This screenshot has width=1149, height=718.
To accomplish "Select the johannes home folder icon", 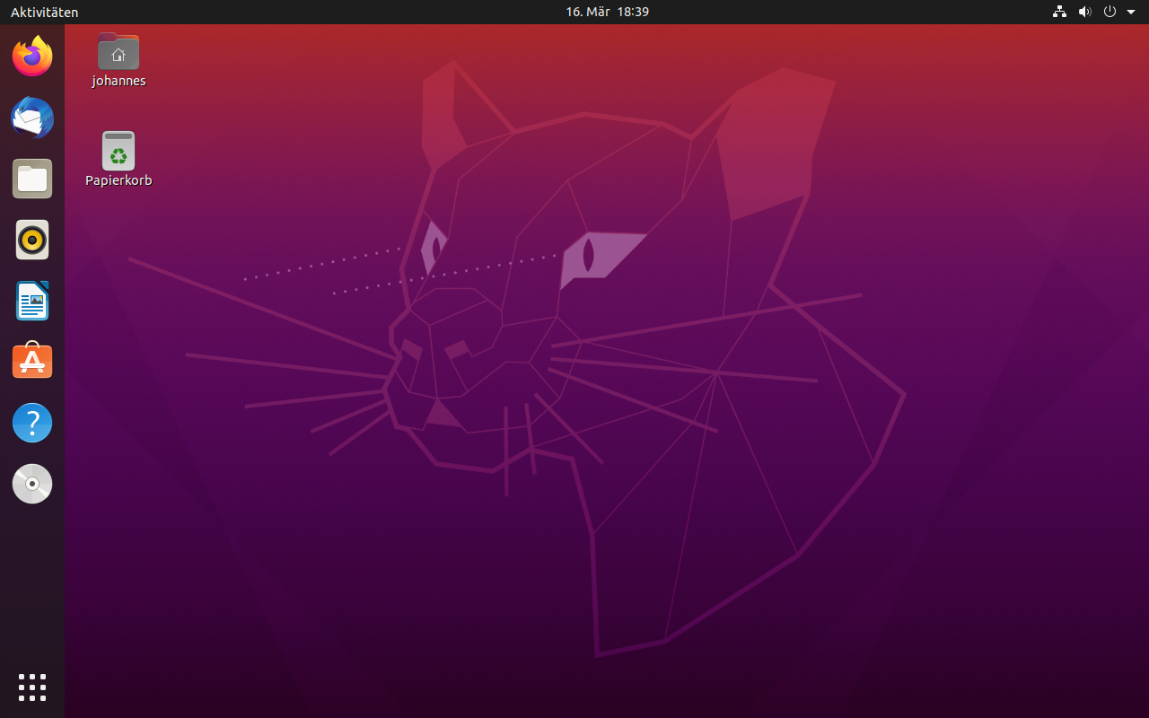I will 118,52.
